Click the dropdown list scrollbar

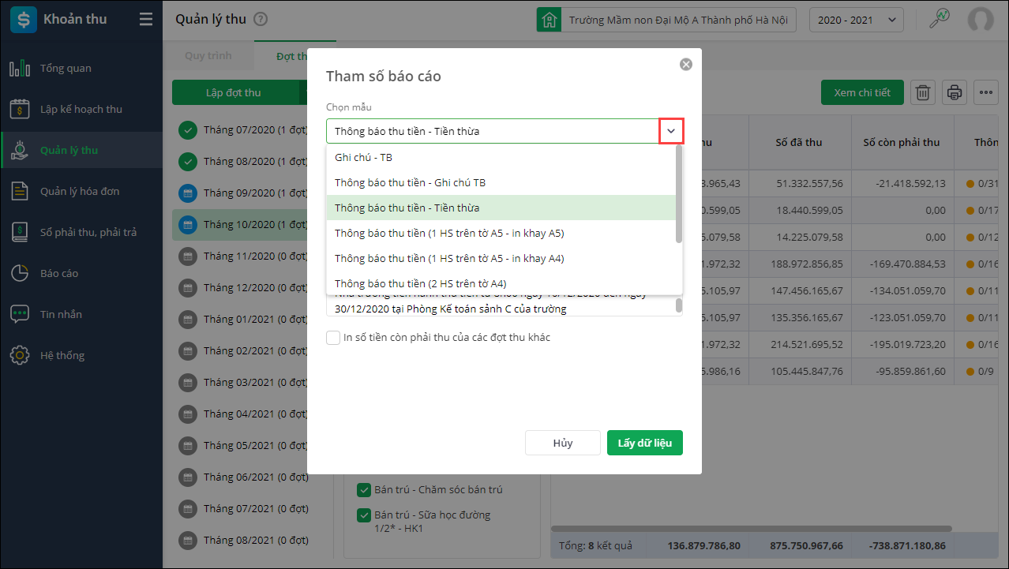(x=678, y=194)
